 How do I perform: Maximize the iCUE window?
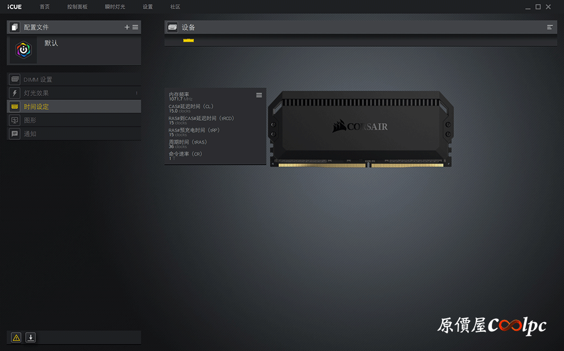(x=538, y=7)
